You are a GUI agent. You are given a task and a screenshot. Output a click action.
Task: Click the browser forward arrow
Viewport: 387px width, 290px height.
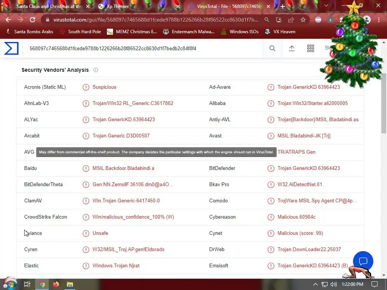[x=20, y=20]
